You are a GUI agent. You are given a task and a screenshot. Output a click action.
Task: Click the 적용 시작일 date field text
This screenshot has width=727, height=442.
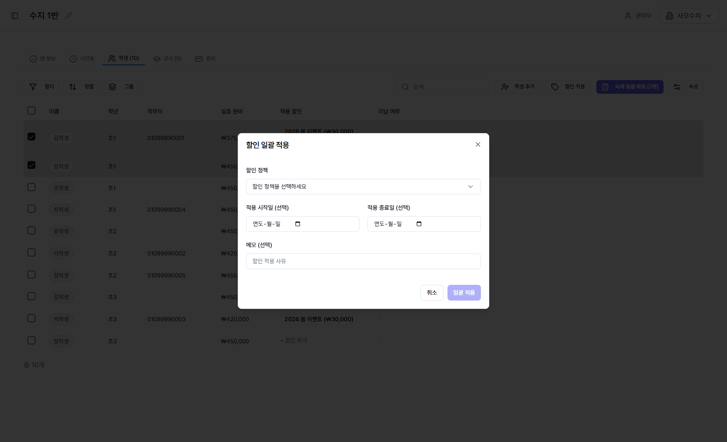click(267, 224)
